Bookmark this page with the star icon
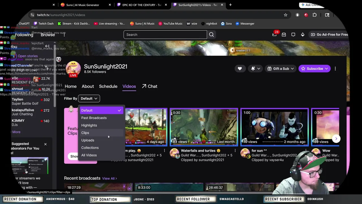This screenshot has height=204, width=362. [x=286, y=15]
